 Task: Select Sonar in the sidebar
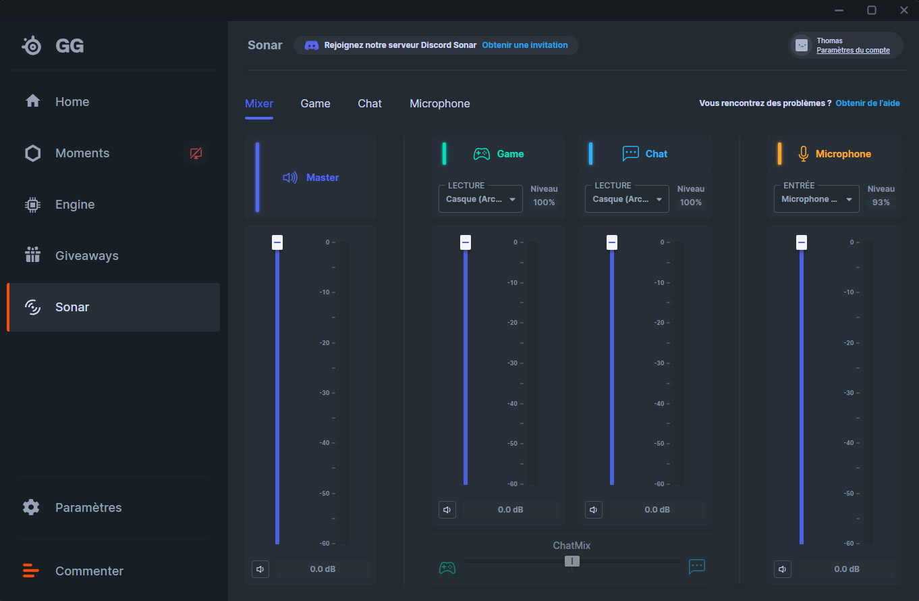click(113, 307)
